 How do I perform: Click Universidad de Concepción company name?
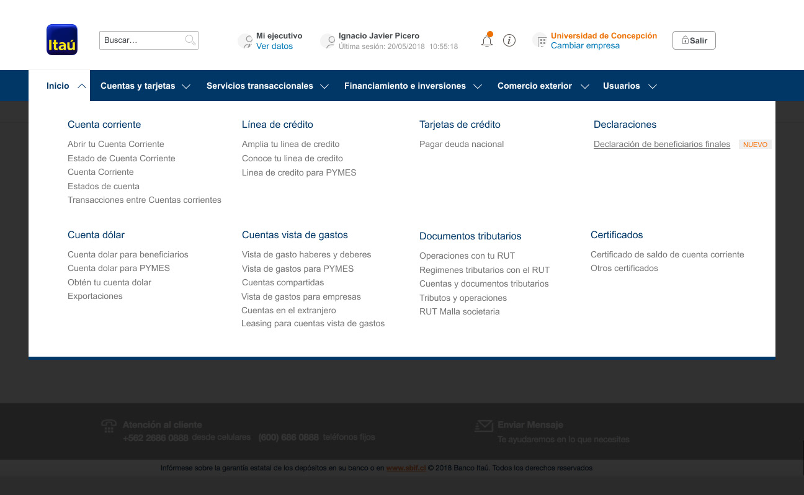coord(604,35)
